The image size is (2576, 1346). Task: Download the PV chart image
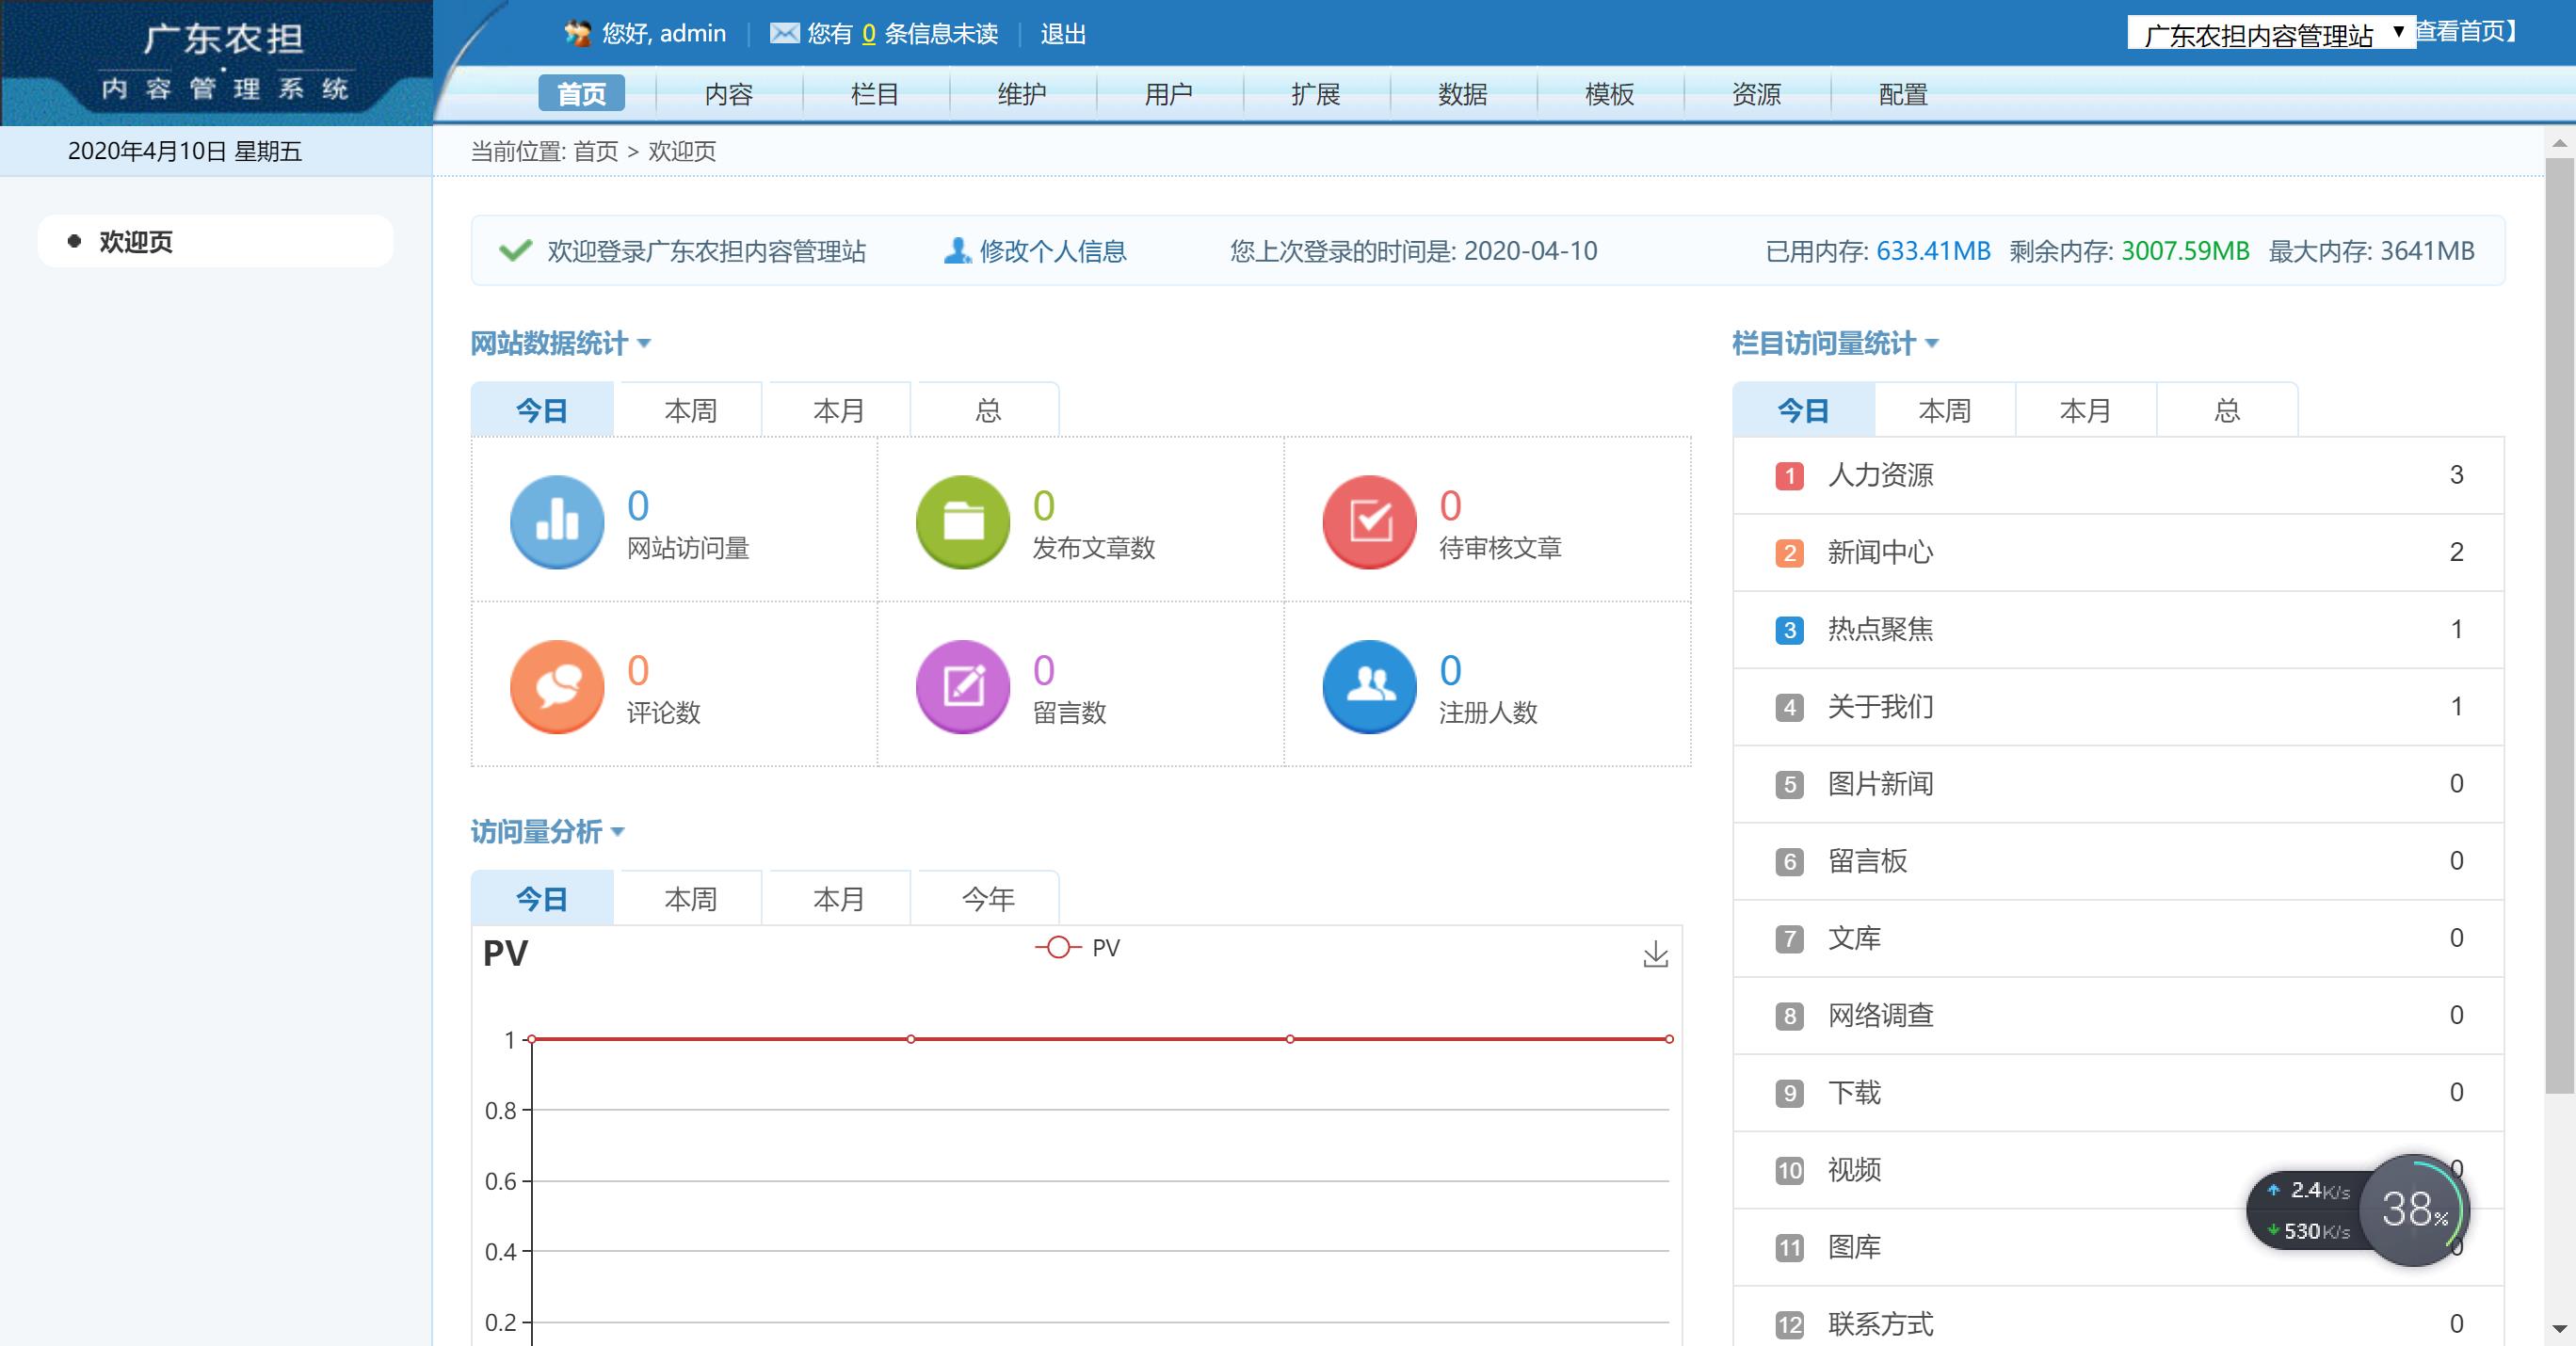point(1655,954)
